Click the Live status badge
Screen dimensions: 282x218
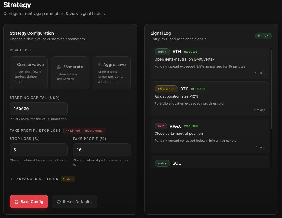[x=263, y=36]
